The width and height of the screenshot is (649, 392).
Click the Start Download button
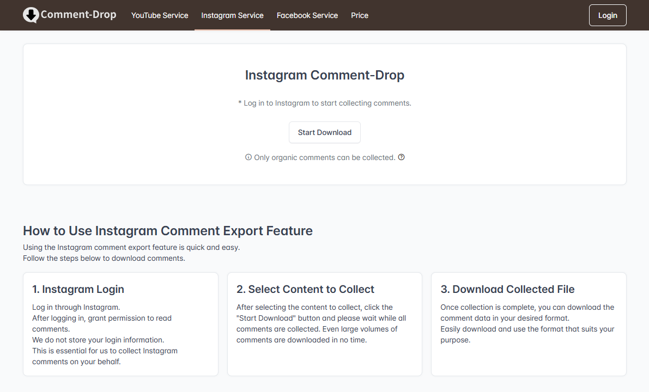coord(325,132)
